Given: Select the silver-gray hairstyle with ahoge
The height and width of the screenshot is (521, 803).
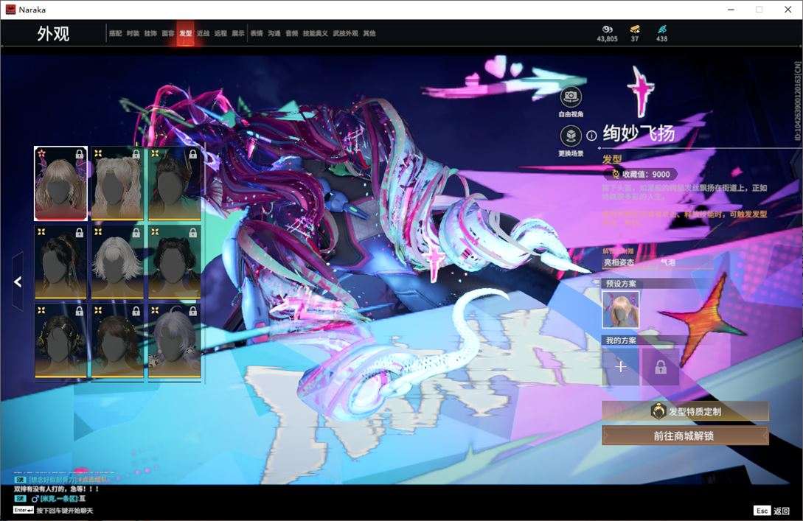Looking at the screenshot, I should point(174,341).
